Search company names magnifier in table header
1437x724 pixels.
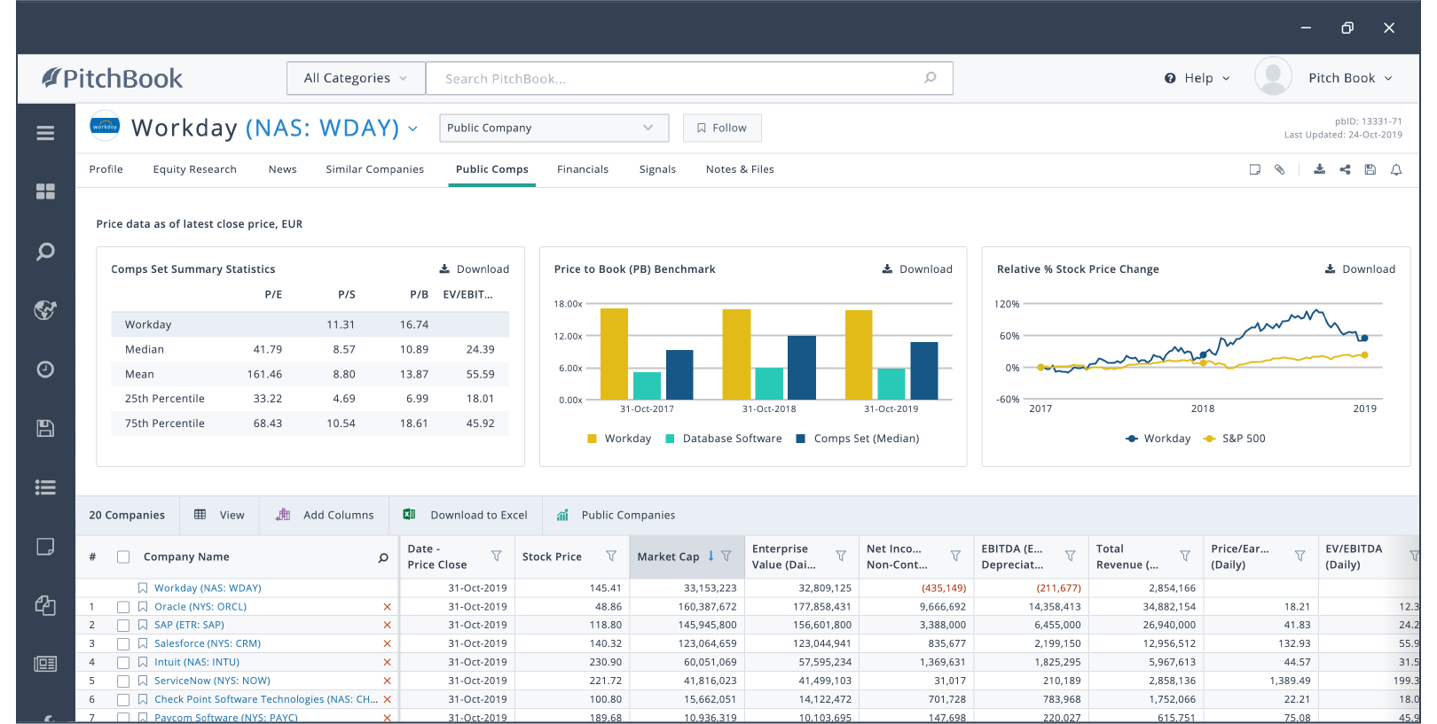pos(383,557)
